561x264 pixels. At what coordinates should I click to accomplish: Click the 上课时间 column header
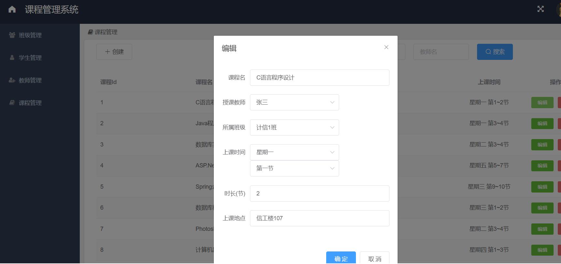(489, 82)
